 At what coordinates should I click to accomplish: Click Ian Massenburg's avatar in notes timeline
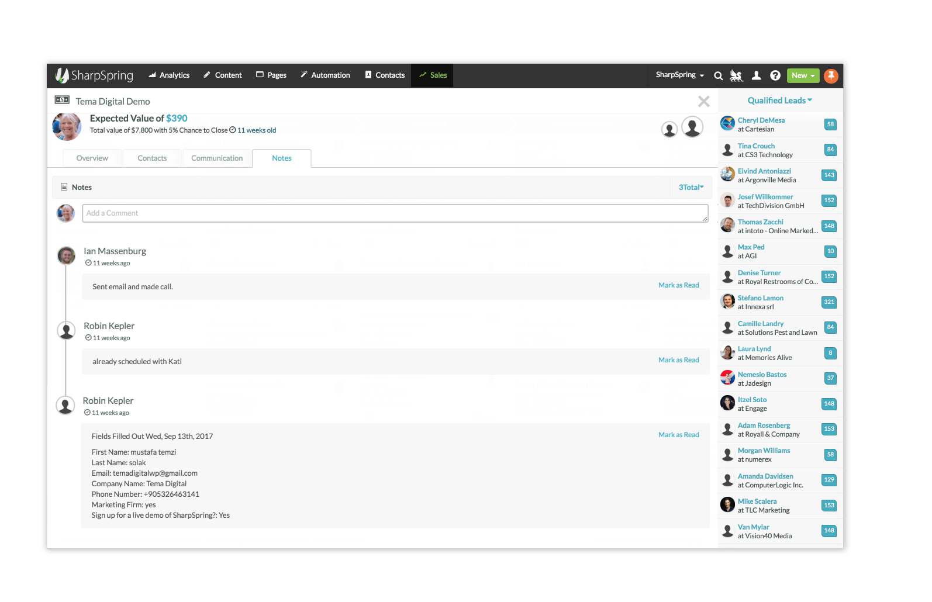click(66, 255)
